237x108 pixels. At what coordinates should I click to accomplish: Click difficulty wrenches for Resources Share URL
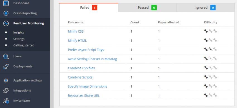(x=211, y=95)
